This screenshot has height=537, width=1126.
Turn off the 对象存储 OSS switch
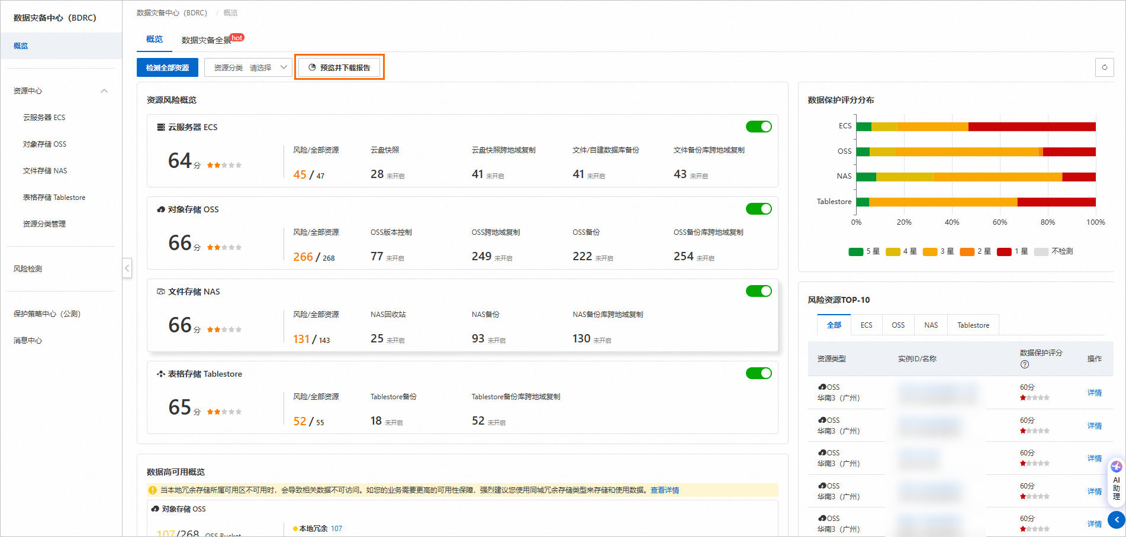(758, 209)
